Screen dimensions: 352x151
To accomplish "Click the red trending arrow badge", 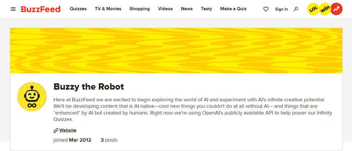I will tap(337, 9).
